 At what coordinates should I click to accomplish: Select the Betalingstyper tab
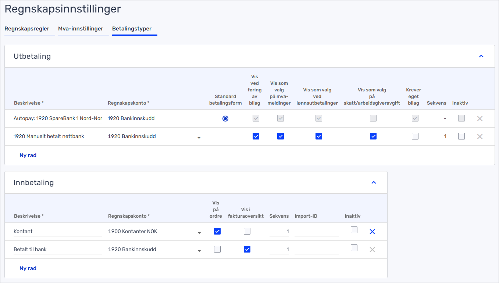click(132, 29)
